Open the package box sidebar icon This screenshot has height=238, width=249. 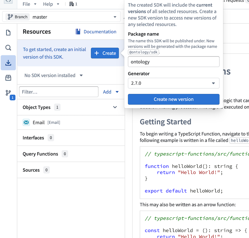click(8, 78)
